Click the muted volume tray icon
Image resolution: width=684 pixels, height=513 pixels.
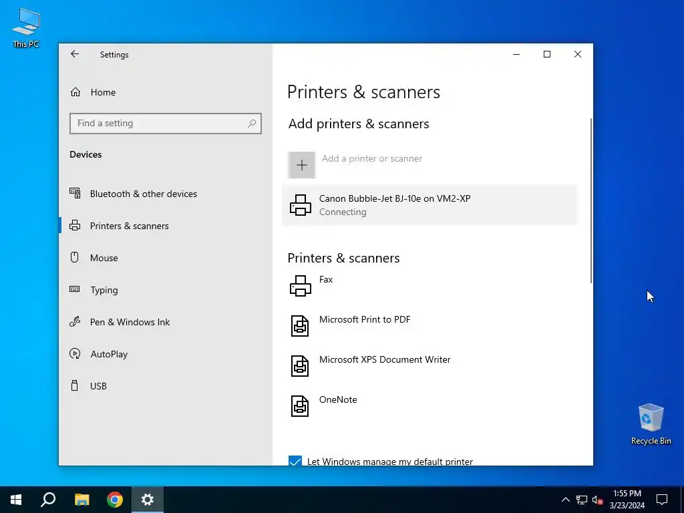click(x=598, y=500)
